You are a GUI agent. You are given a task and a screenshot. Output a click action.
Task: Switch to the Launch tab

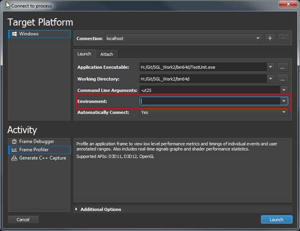click(x=84, y=54)
